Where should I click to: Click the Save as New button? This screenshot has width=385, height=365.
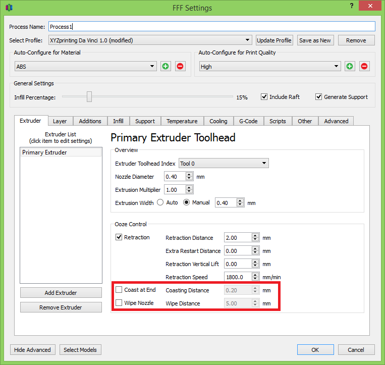[315, 40]
